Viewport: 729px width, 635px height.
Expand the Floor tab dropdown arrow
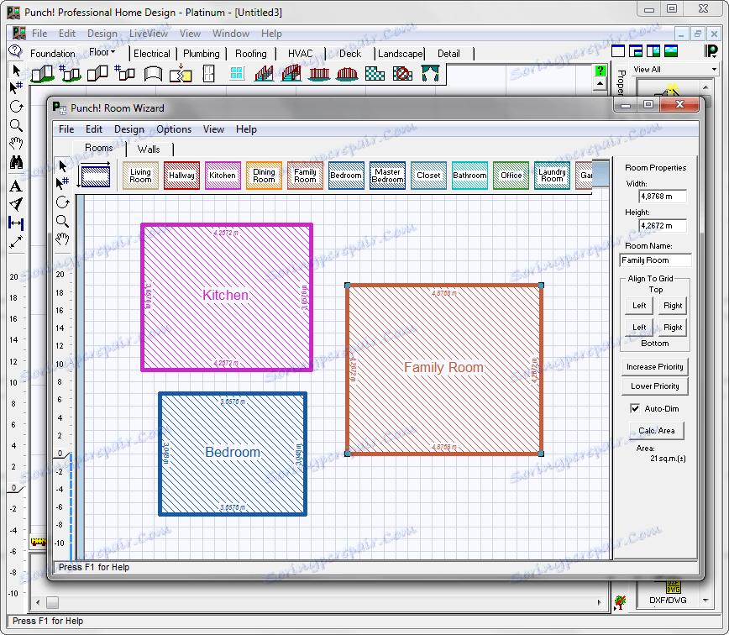coord(113,52)
